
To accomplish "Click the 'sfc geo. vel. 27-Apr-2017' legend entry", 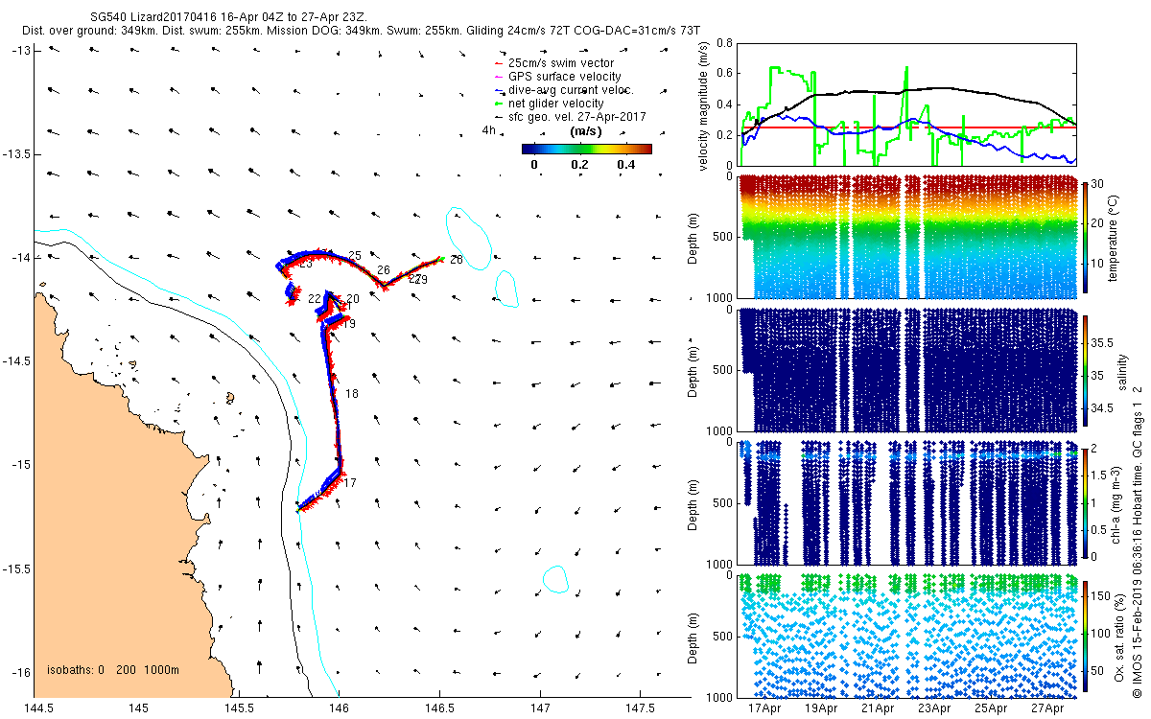I will tap(577, 116).
